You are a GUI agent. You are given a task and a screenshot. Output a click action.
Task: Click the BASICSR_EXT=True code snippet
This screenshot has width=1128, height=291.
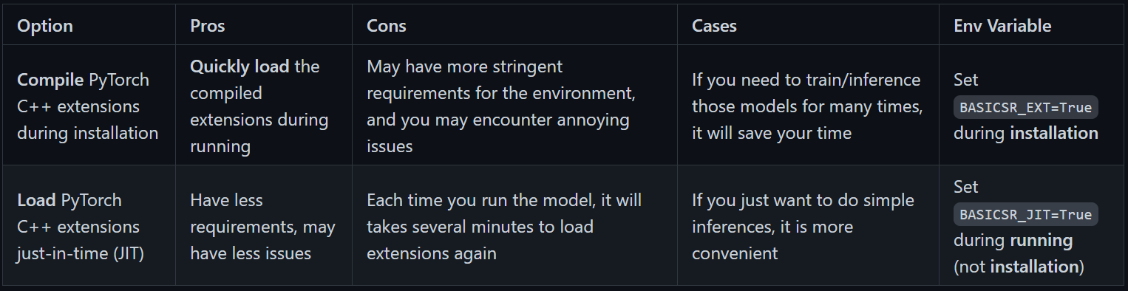pos(1026,107)
